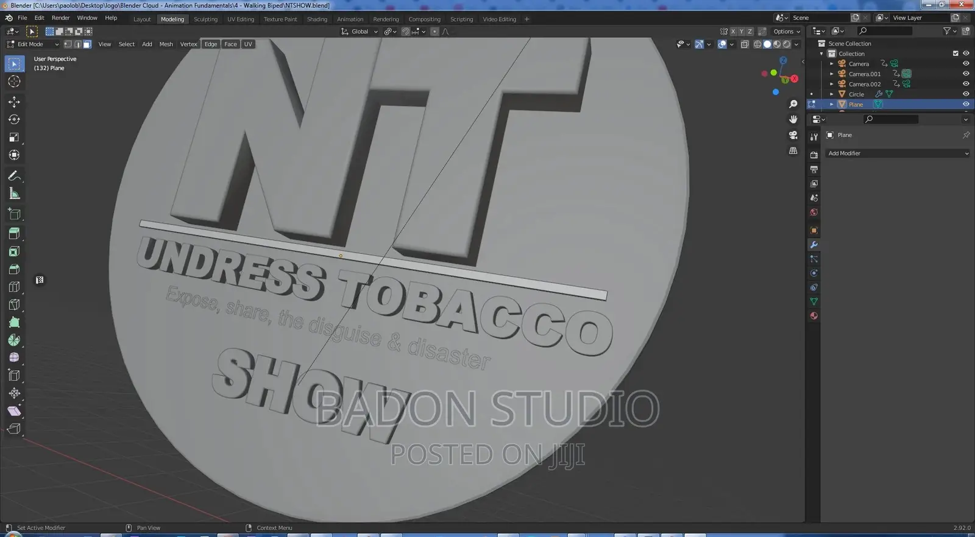Image resolution: width=975 pixels, height=537 pixels.
Task: Open the Mesh menu
Action: pyautogui.click(x=166, y=44)
